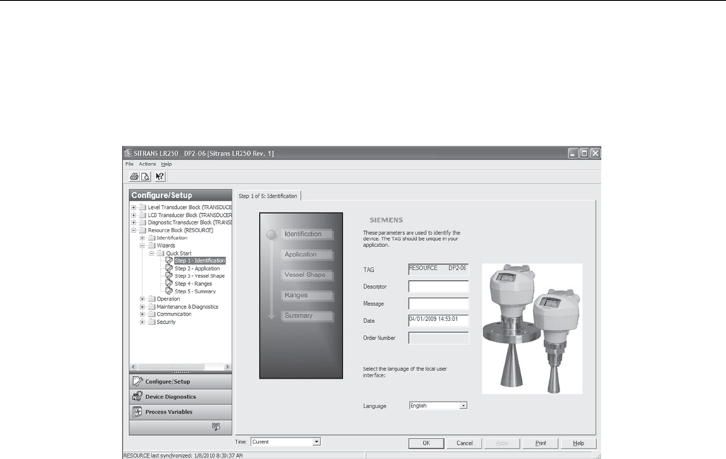
Task: Click the navigation pane options icon
Action: (215, 427)
